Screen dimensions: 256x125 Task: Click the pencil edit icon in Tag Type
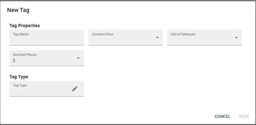(x=75, y=89)
